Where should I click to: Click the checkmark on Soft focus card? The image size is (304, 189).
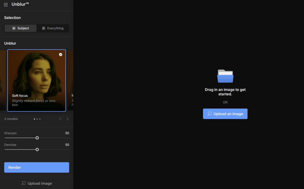click(x=60, y=55)
